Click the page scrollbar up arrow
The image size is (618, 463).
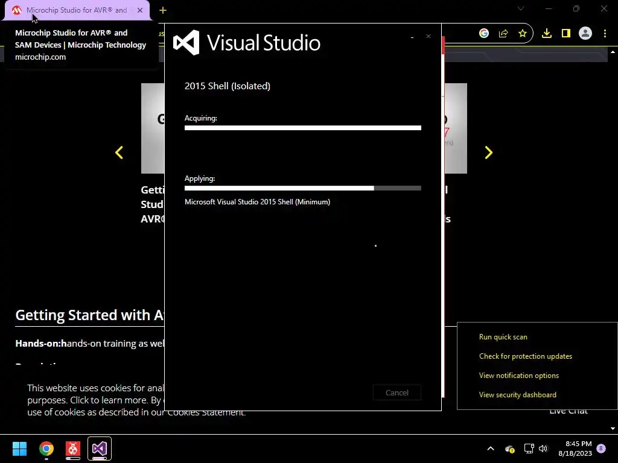[x=613, y=52]
